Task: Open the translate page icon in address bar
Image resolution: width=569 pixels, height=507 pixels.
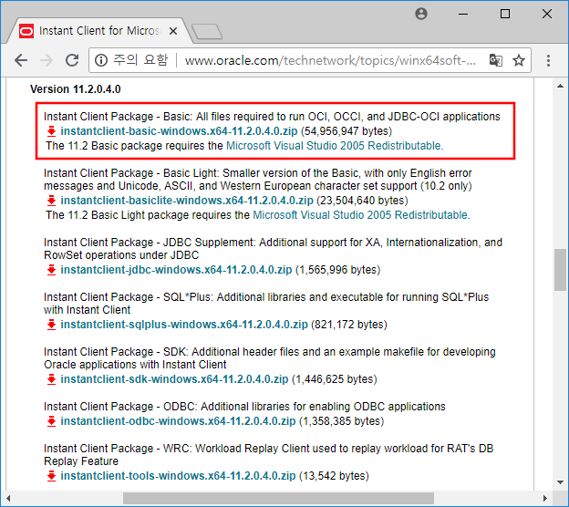Action: pos(496,60)
